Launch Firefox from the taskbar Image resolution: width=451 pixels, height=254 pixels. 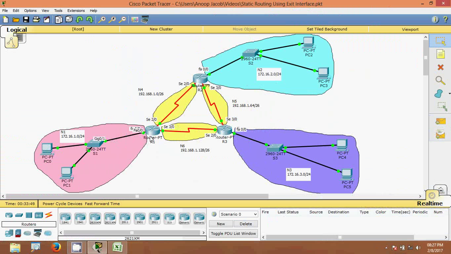[x=56, y=247]
